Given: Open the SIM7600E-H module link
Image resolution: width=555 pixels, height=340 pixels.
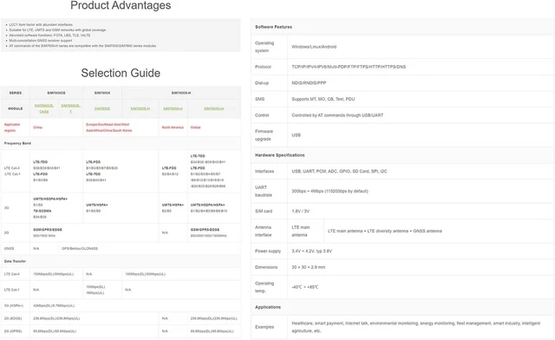Looking at the screenshot, I should [140, 108].
